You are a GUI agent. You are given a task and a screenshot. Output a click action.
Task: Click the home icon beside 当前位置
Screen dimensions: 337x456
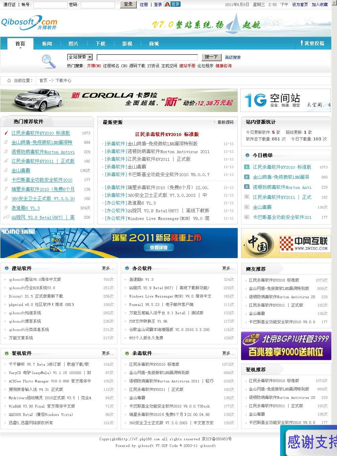[9, 81]
